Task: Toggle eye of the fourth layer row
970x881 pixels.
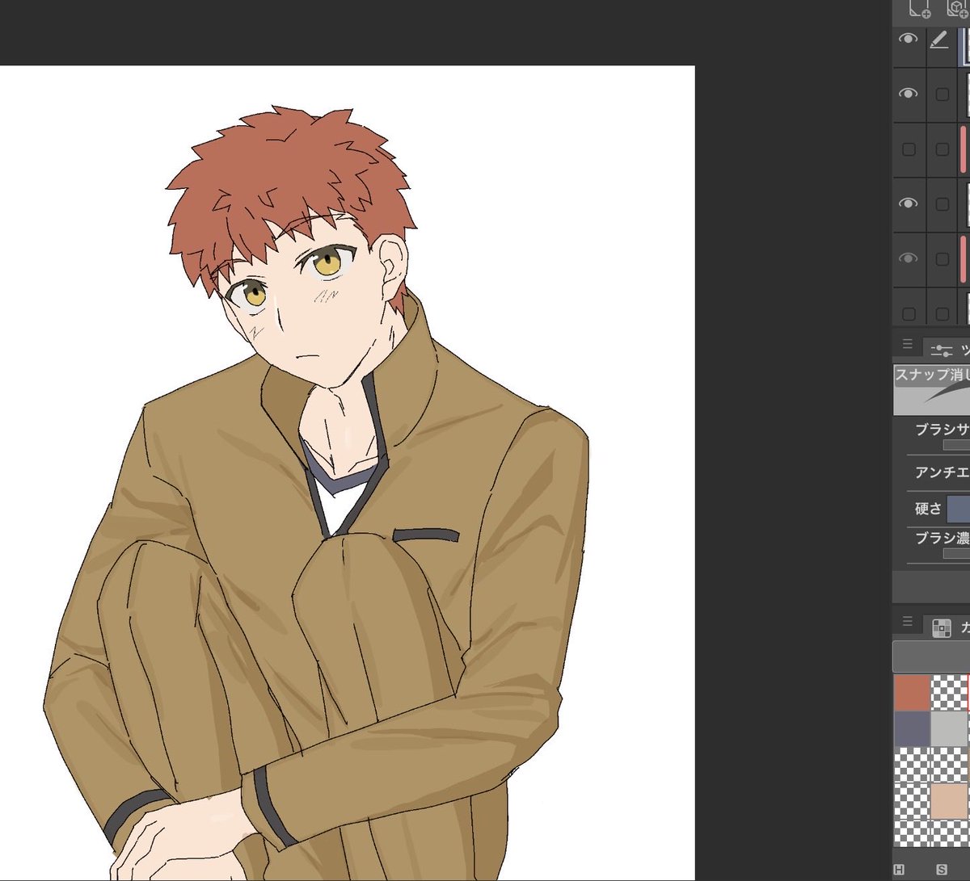Action: [x=909, y=203]
